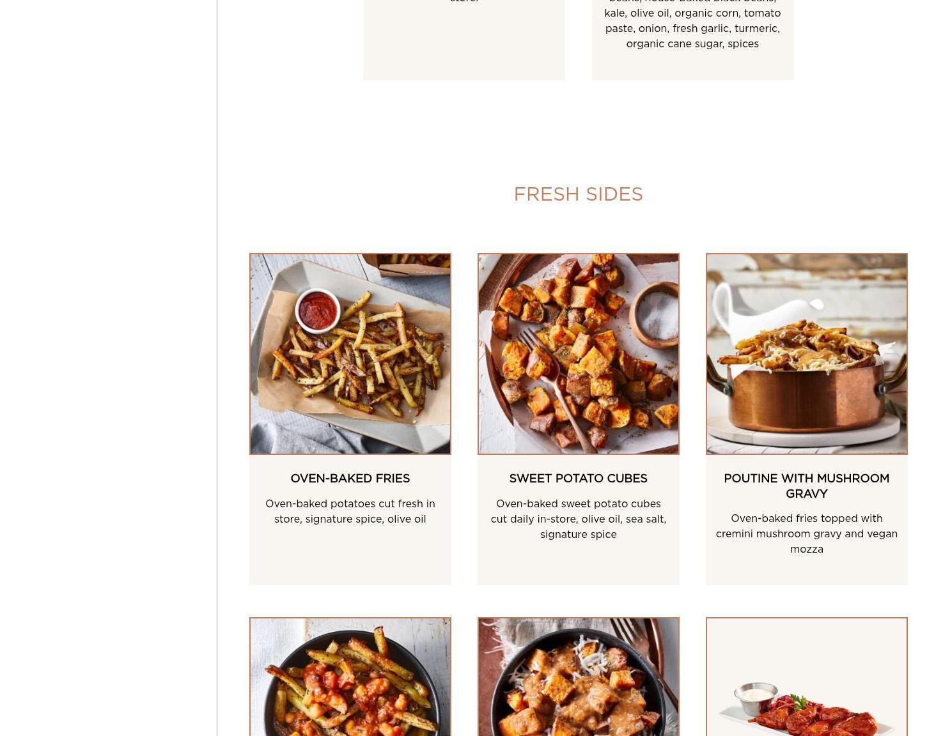
Task: Select the Oven-Baked Fries description text
Action: 350,512
